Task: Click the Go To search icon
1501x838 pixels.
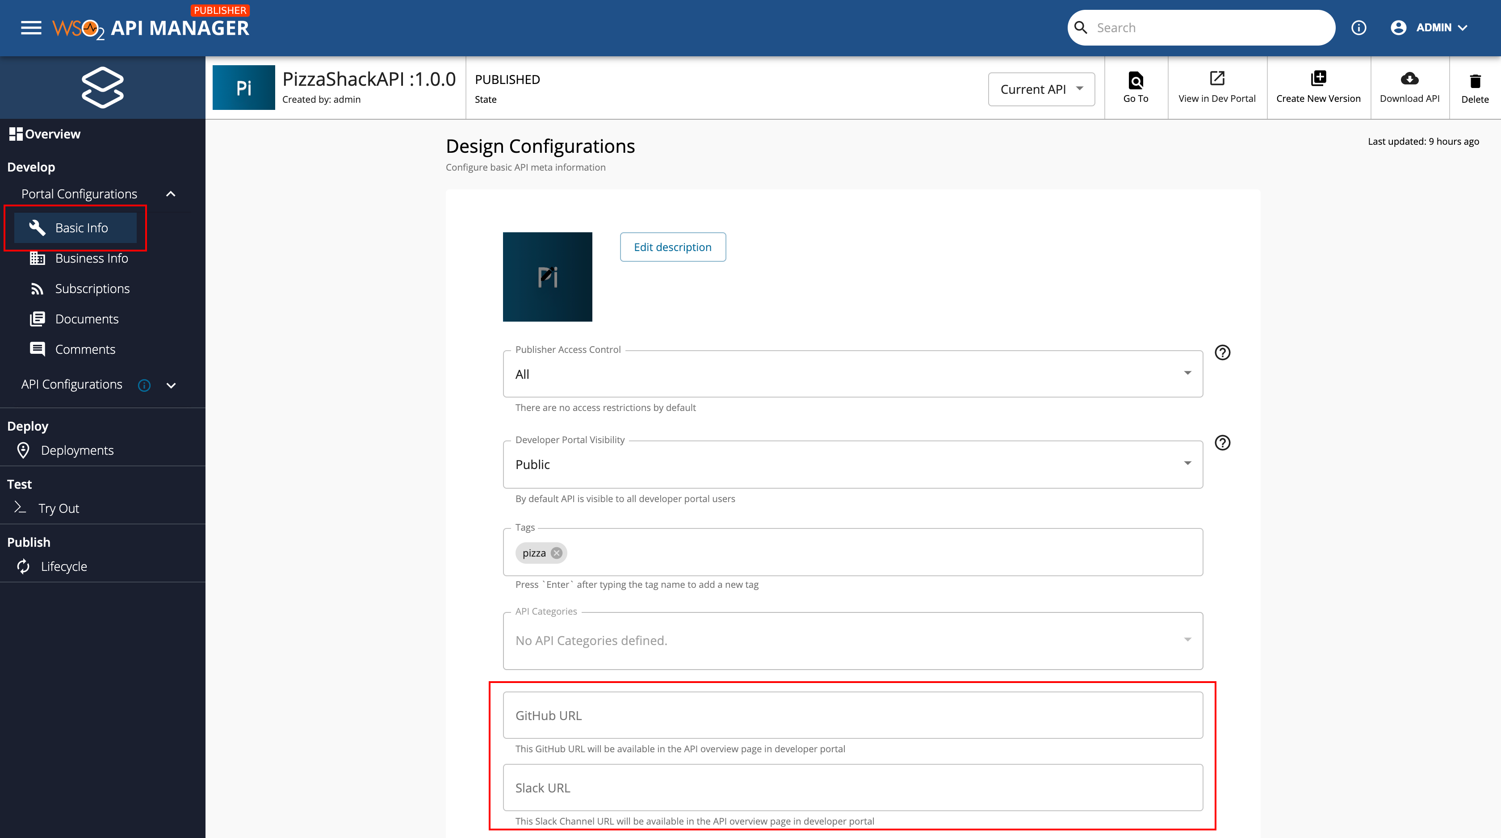Action: (x=1135, y=80)
